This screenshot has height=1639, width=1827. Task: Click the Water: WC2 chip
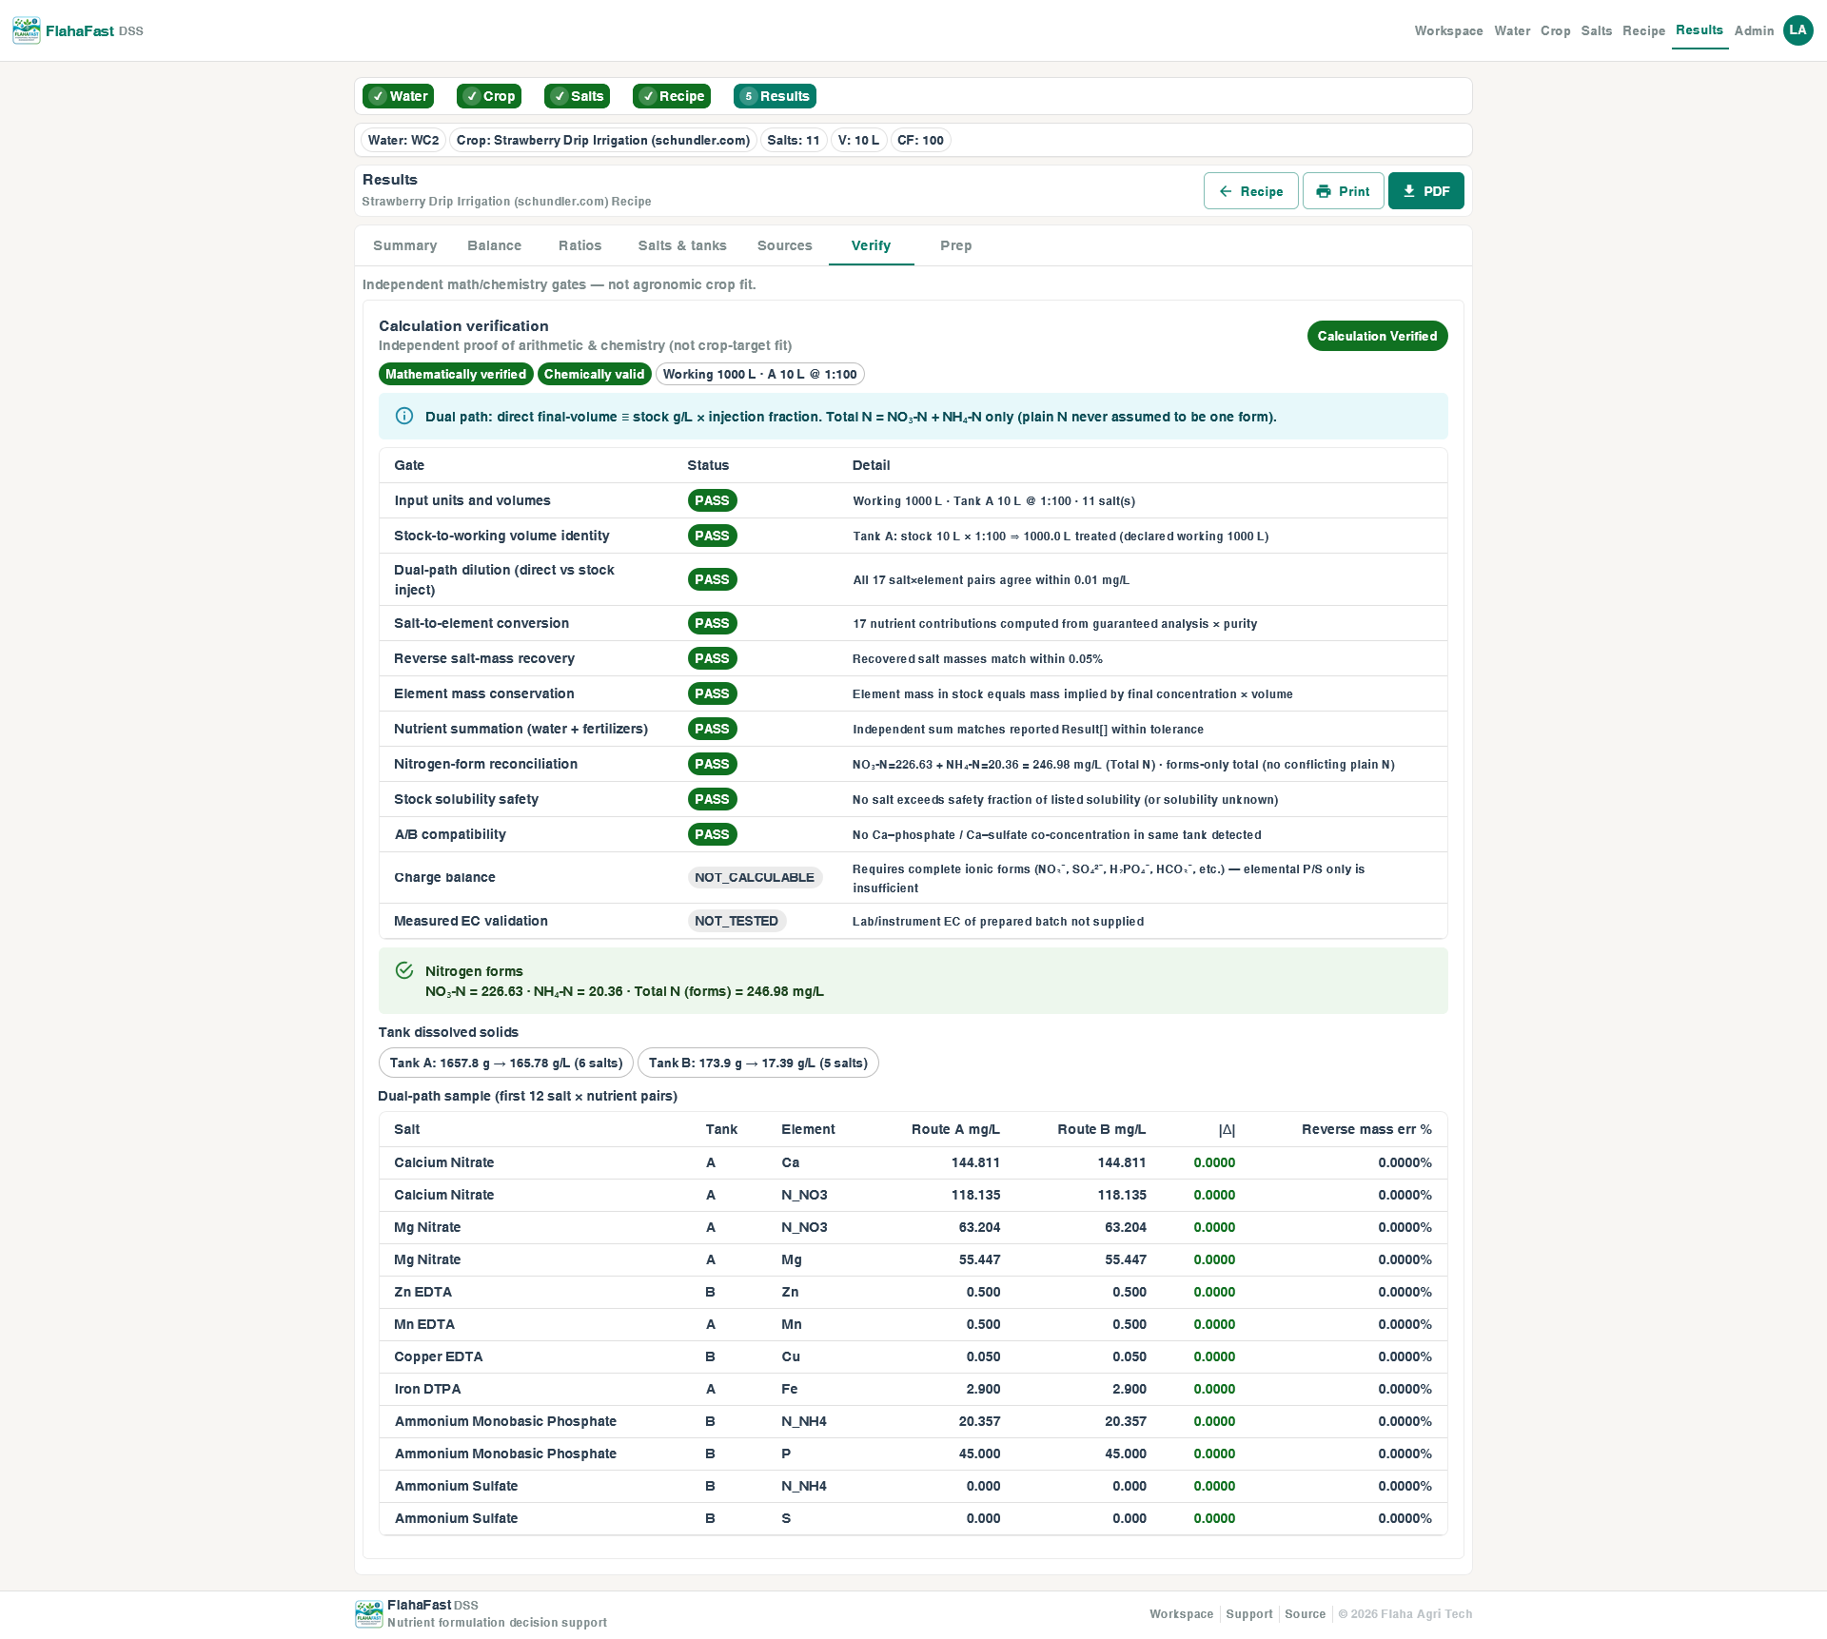pyautogui.click(x=403, y=140)
